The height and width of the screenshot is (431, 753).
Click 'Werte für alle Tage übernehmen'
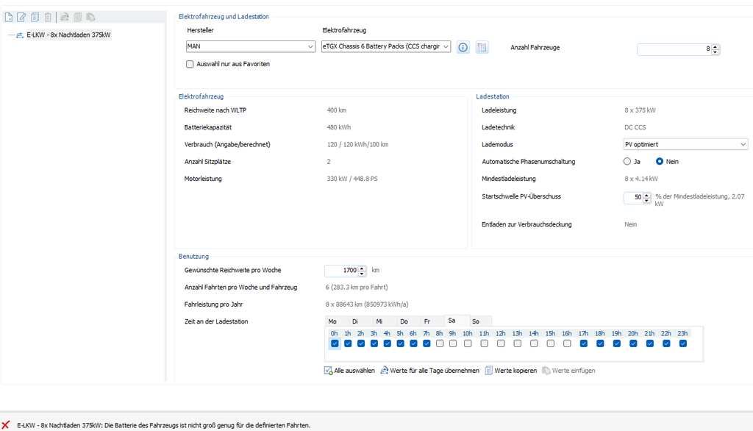429,371
